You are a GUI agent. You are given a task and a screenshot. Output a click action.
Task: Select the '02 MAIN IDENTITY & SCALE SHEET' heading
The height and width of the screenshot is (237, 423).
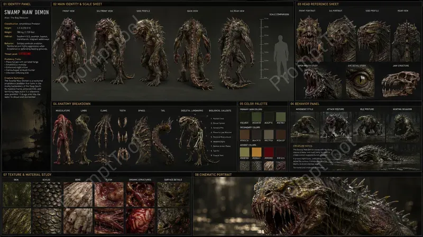(77, 4)
